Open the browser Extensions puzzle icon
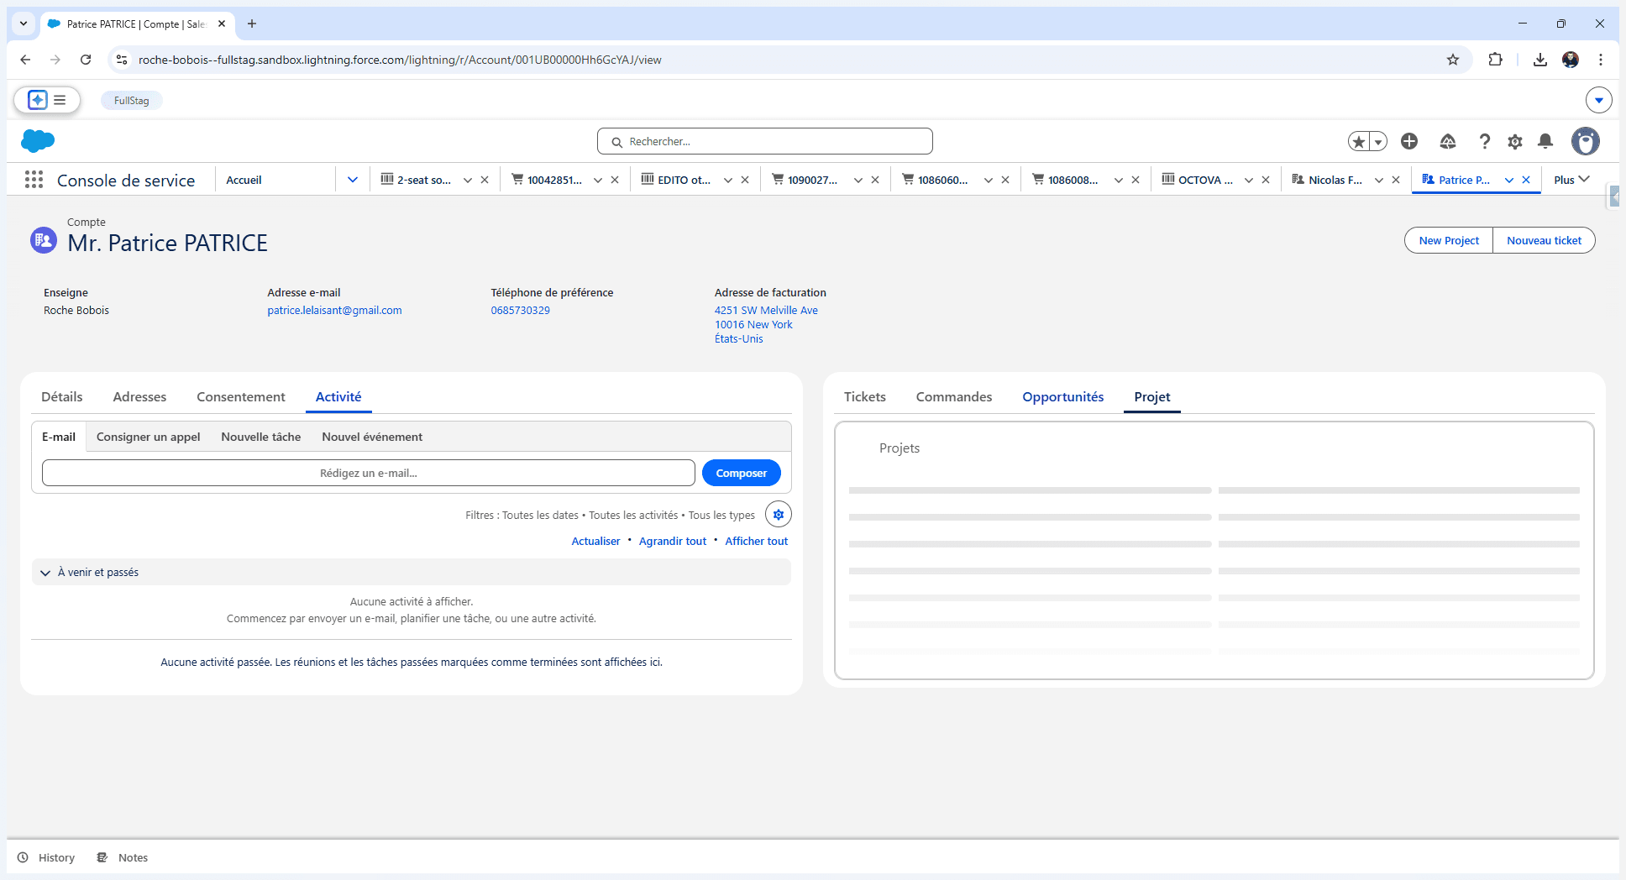 1495,60
